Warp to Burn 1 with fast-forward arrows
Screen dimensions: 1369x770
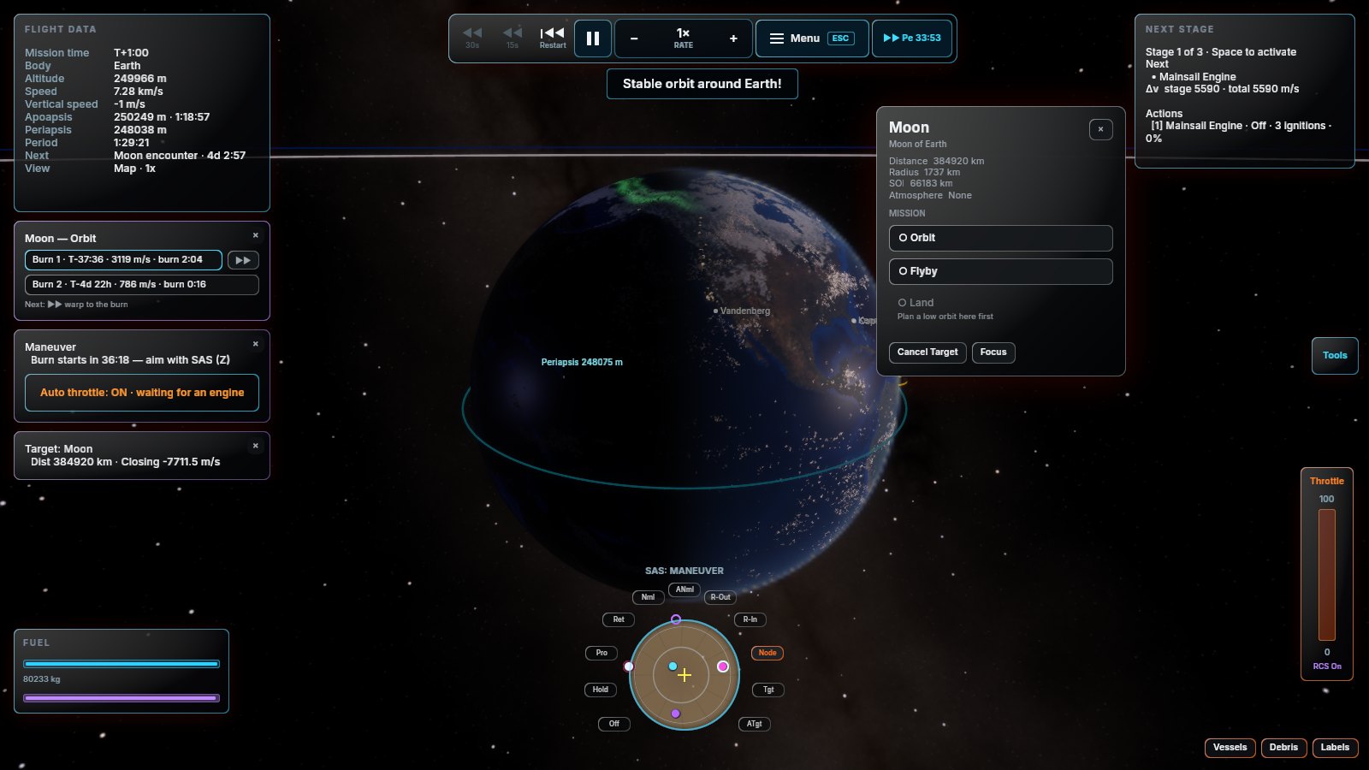243,260
